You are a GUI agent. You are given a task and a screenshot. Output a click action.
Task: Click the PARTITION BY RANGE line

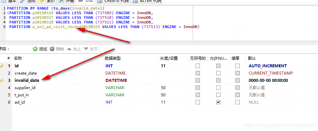56,8
